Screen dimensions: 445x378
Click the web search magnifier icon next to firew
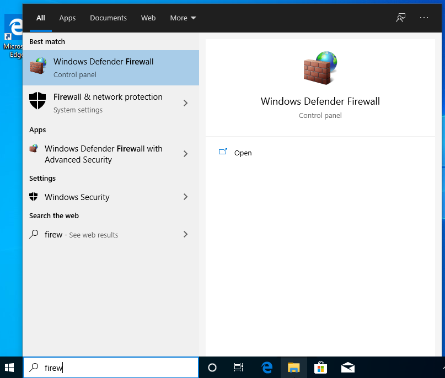[x=34, y=234]
